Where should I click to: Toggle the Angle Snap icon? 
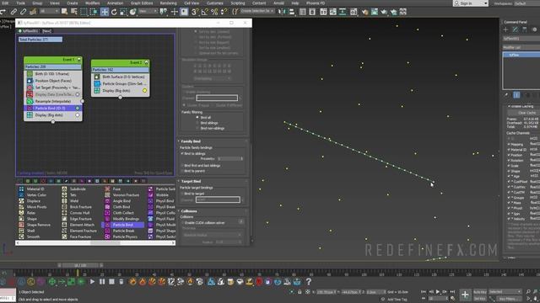[x=204, y=12]
